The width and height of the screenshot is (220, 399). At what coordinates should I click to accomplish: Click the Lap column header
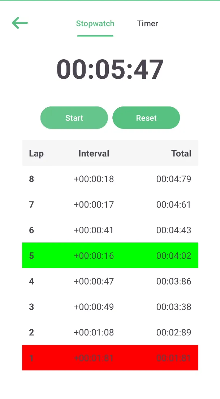coord(36,153)
